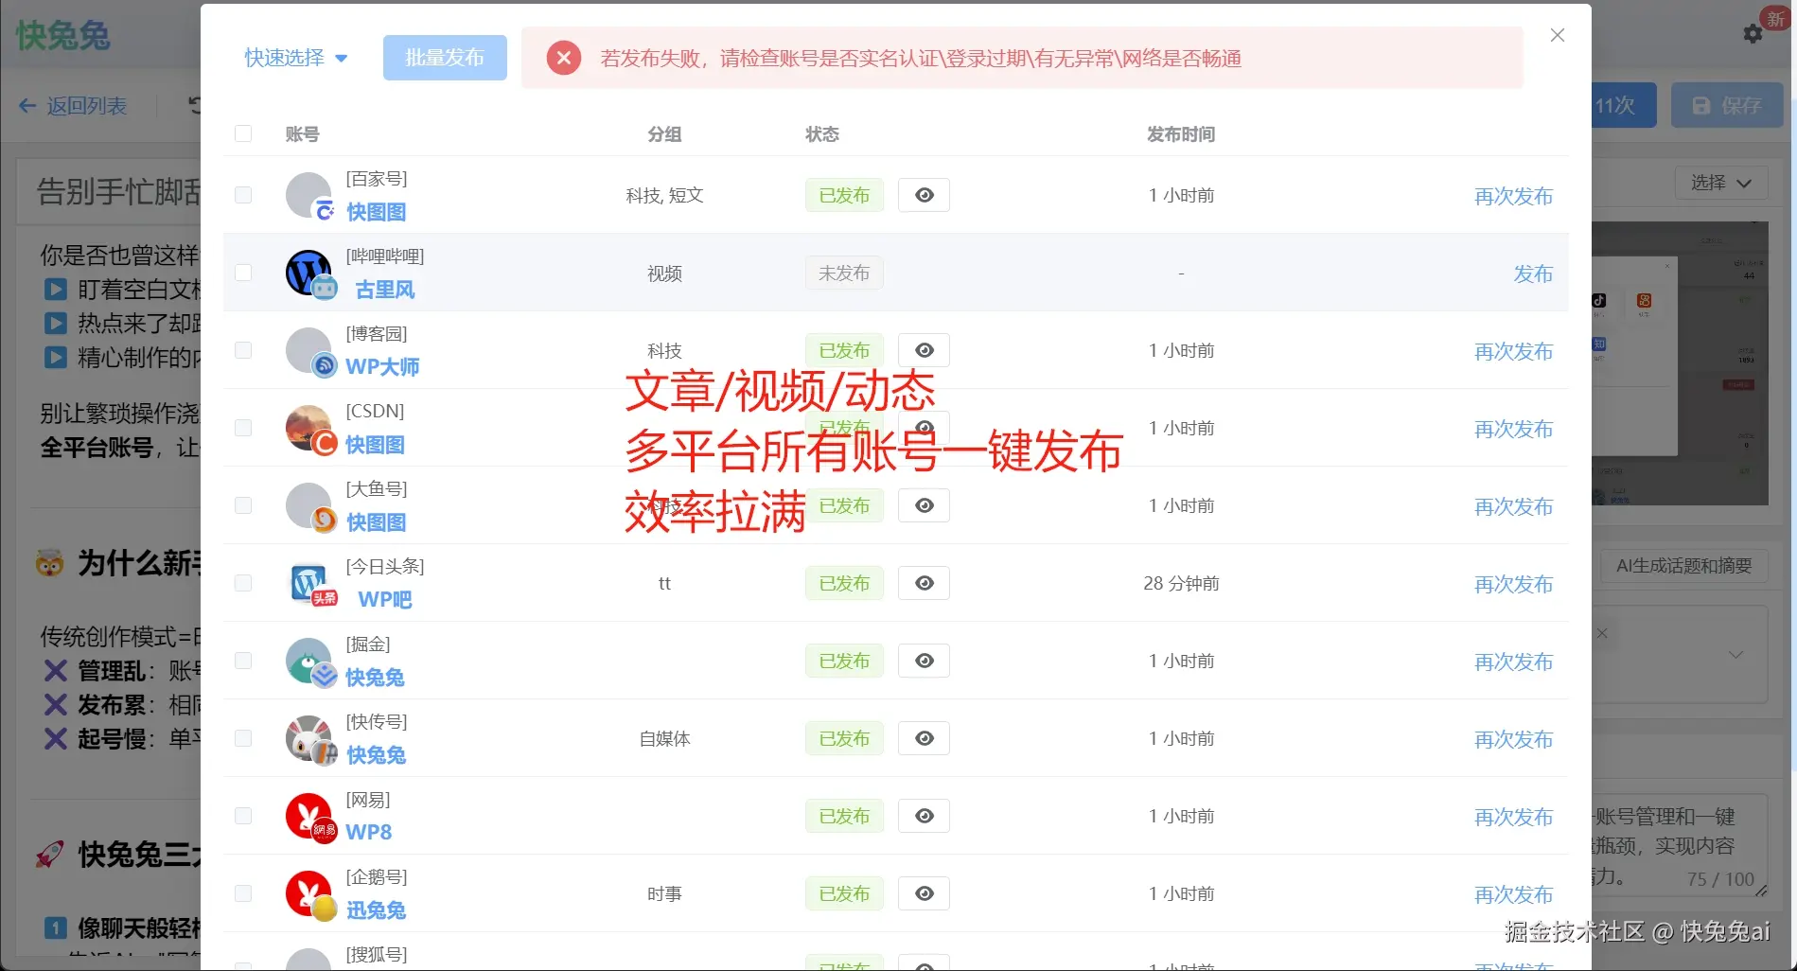Open the 快速选择 dropdown
This screenshot has width=1797, height=971.
(x=293, y=57)
